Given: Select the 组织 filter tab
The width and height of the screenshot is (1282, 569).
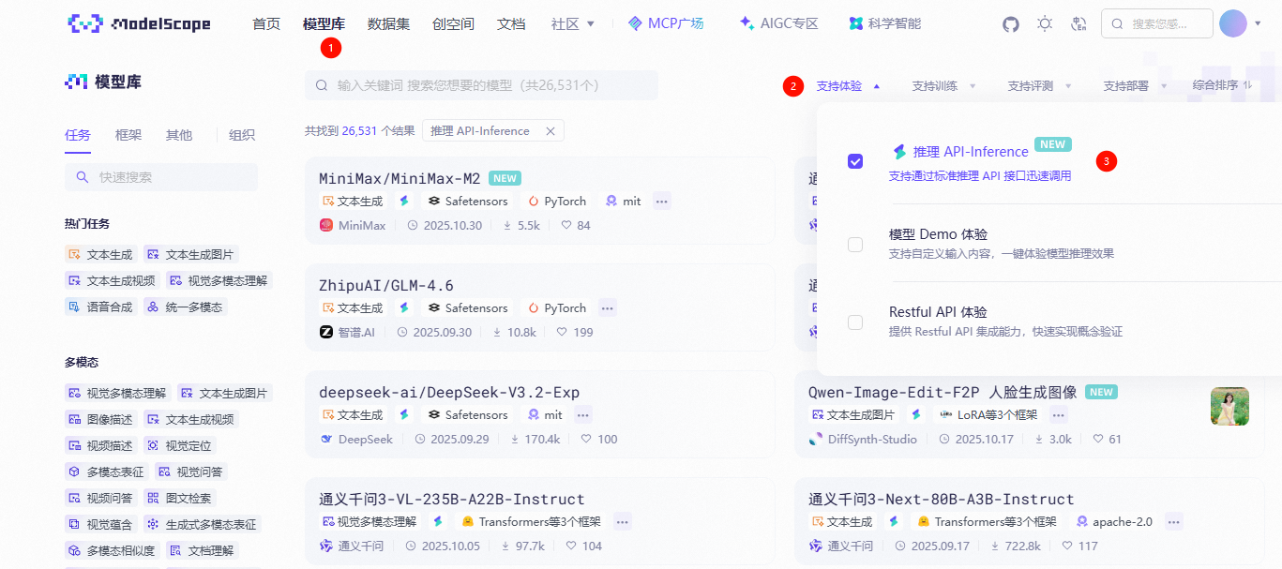Looking at the screenshot, I should pos(242,134).
